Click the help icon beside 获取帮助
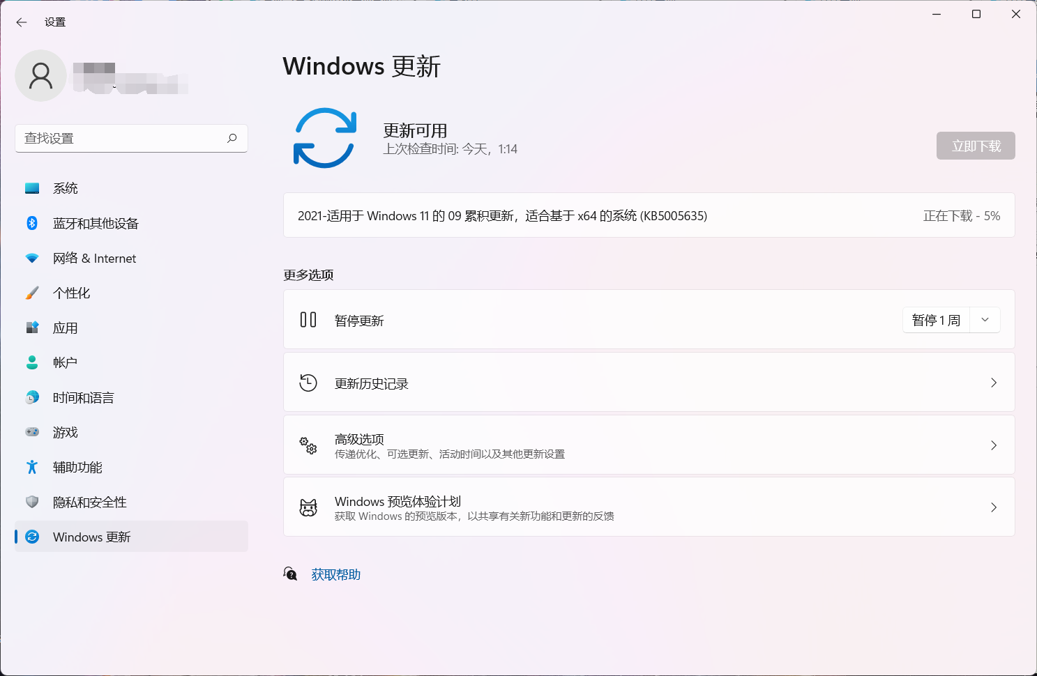 pyautogui.click(x=291, y=574)
